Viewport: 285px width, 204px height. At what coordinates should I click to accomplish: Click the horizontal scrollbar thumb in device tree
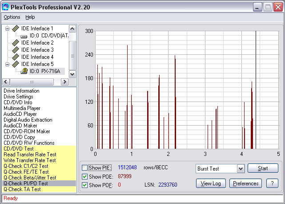32,82
